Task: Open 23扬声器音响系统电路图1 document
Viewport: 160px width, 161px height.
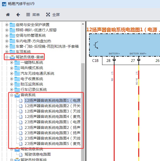Action: click(53, 122)
